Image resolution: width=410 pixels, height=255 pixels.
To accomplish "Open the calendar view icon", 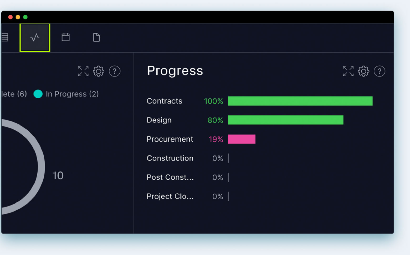I will (65, 37).
